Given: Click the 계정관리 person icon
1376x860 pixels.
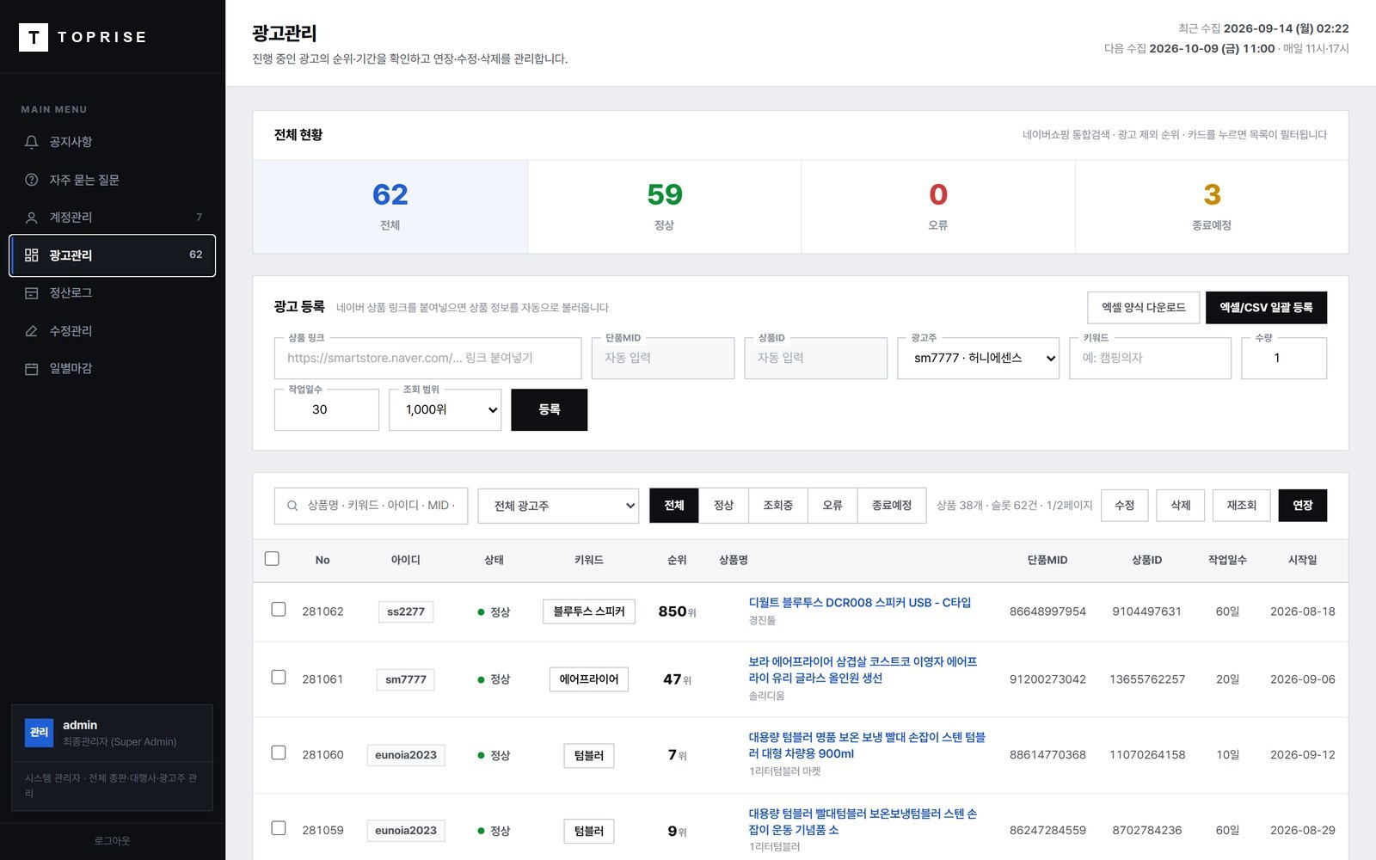Looking at the screenshot, I should coord(32,218).
